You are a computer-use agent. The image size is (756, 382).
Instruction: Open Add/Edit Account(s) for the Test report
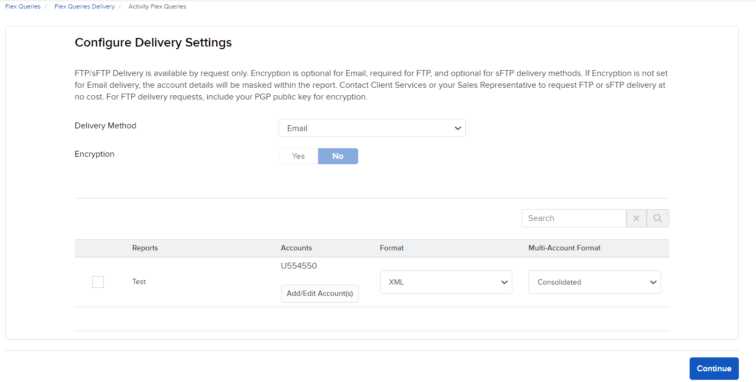pos(320,293)
